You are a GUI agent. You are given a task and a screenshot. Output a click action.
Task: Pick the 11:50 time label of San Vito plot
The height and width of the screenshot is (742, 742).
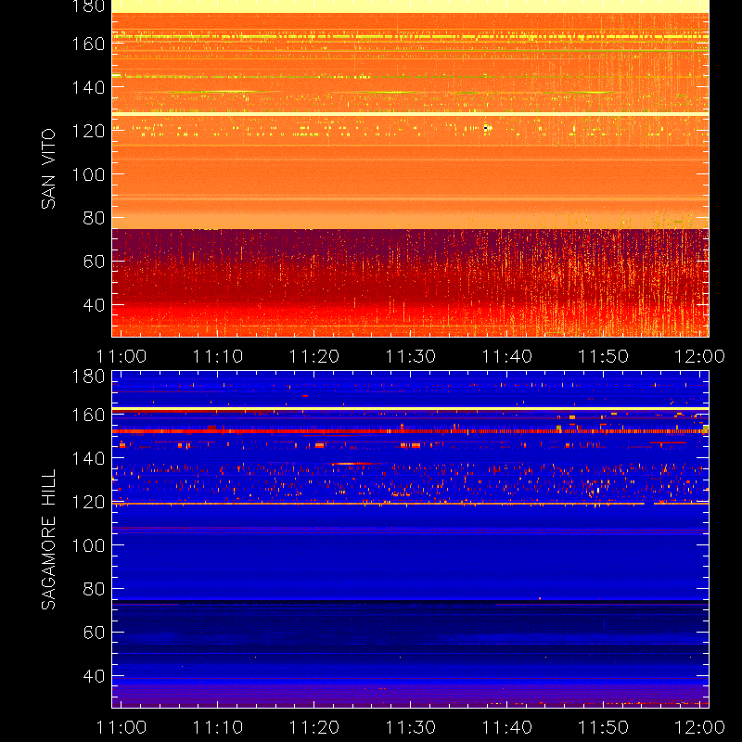(x=604, y=356)
